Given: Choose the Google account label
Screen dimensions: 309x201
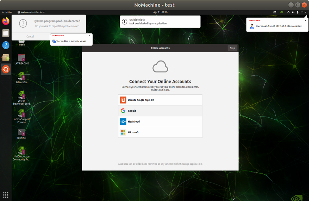Looking at the screenshot, I should (x=132, y=111).
